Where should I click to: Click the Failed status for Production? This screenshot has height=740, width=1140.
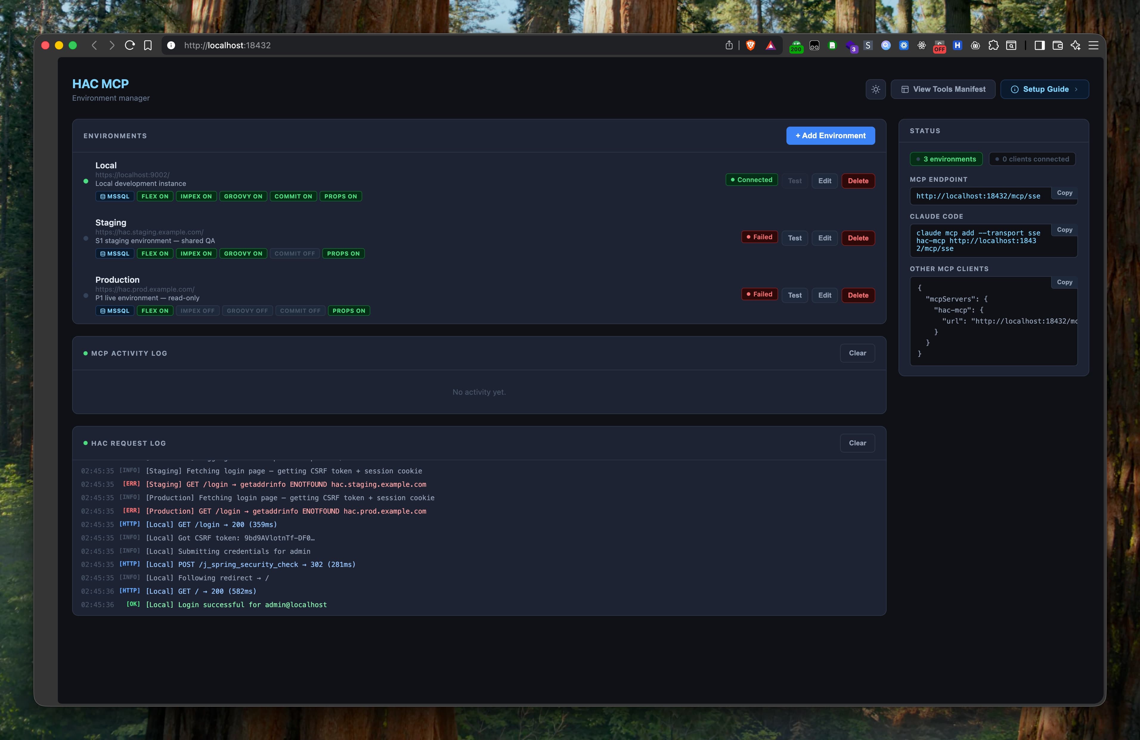click(759, 294)
